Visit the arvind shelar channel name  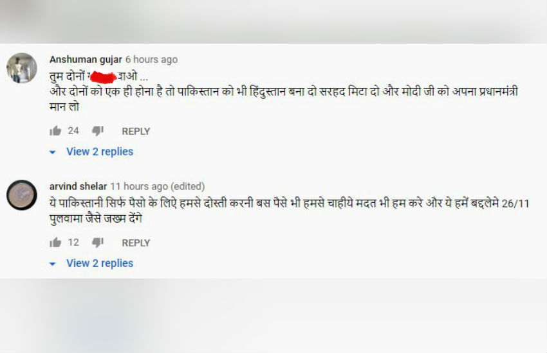click(78, 186)
